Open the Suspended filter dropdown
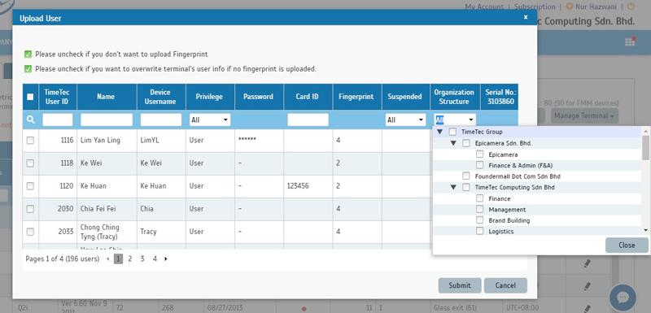This screenshot has width=651, height=313. pyautogui.click(x=405, y=120)
